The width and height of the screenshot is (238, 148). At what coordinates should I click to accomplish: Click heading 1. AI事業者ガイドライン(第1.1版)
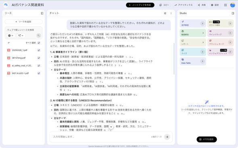69,52
